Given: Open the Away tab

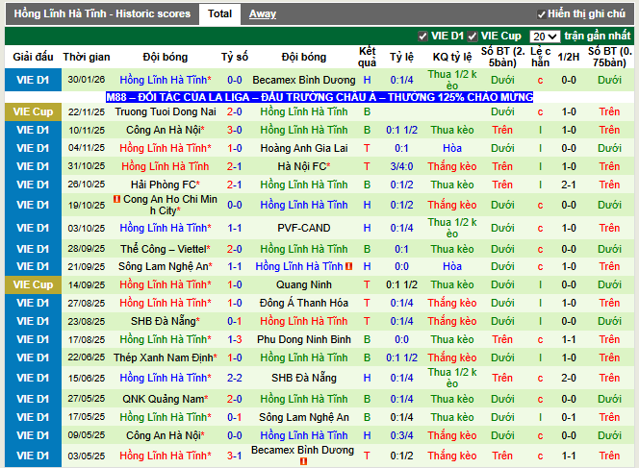Looking at the screenshot, I should pos(263,13).
